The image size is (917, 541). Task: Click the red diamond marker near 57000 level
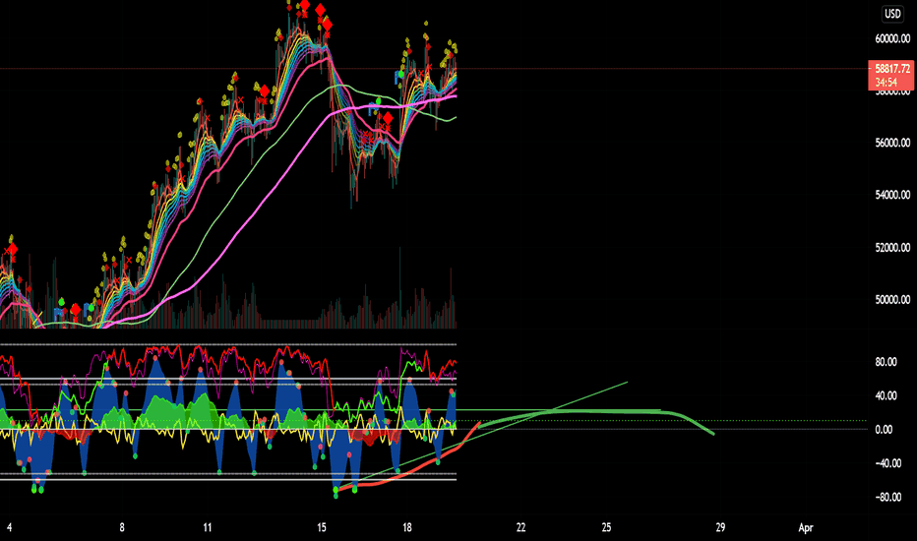387,119
